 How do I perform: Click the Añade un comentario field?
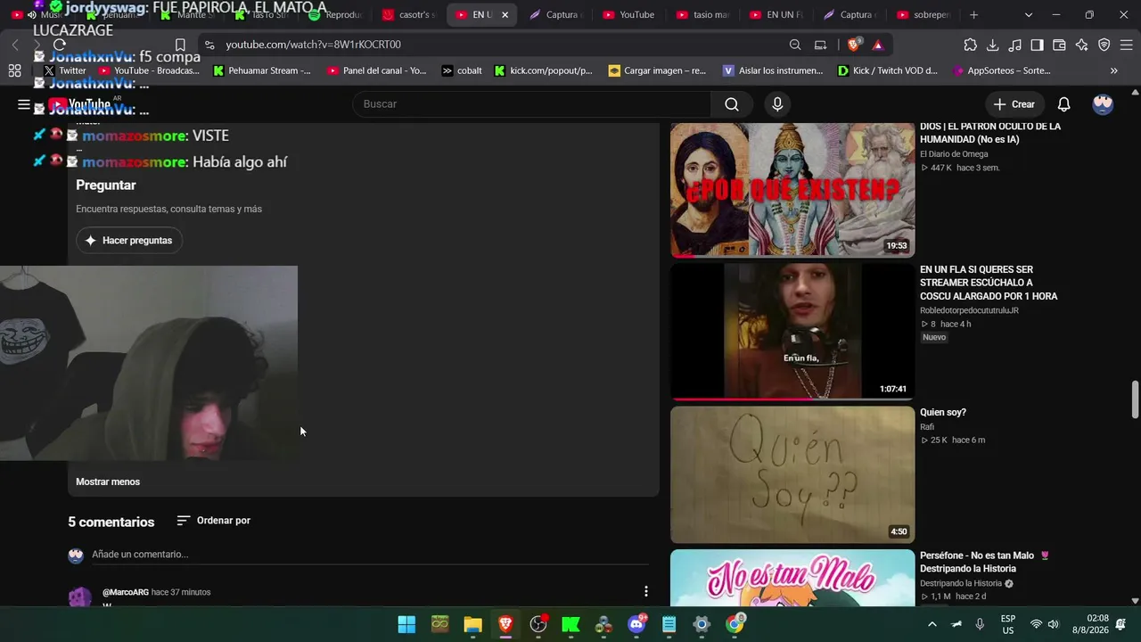(x=370, y=555)
